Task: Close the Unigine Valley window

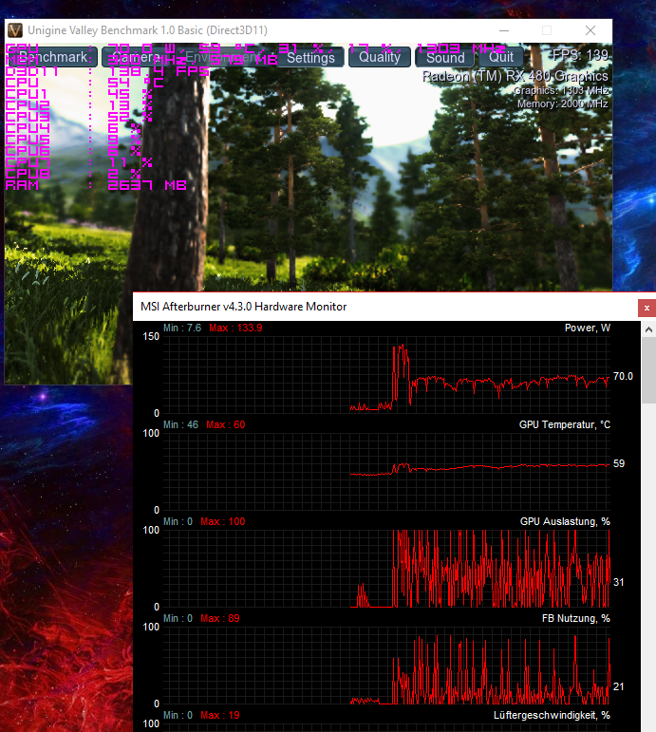Action: point(590,30)
